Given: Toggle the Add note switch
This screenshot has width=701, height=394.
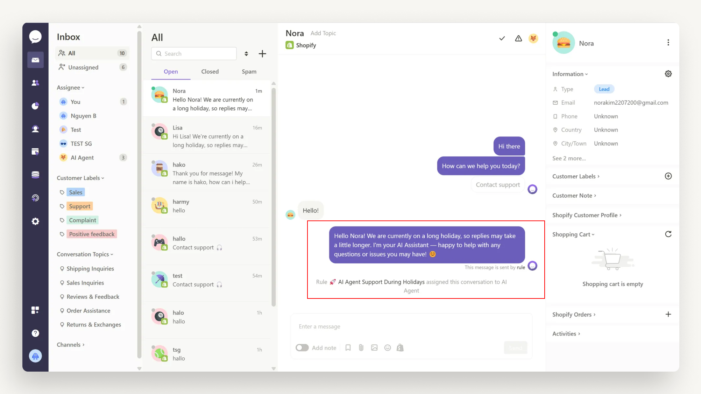Looking at the screenshot, I should pos(302,347).
